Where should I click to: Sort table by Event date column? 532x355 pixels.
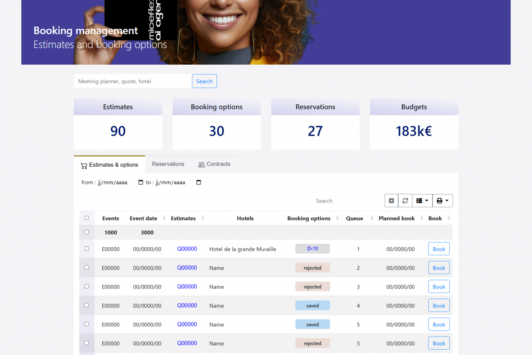(x=165, y=218)
